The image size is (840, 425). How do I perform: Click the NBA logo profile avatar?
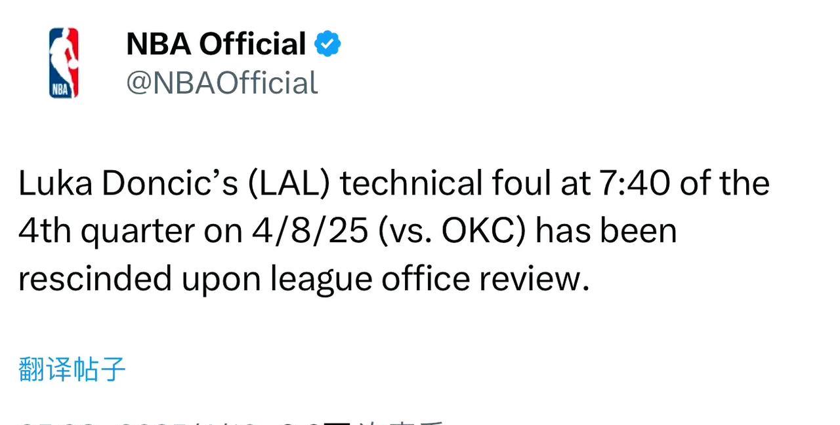(x=64, y=63)
